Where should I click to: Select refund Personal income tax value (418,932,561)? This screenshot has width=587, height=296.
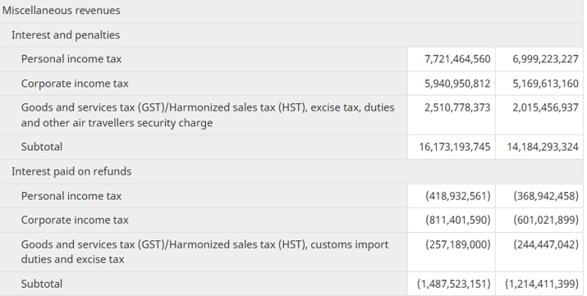(452, 196)
